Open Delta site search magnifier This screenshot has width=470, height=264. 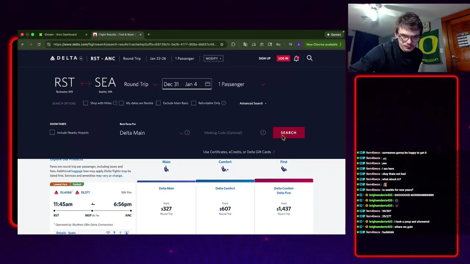[x=310, y=58]
